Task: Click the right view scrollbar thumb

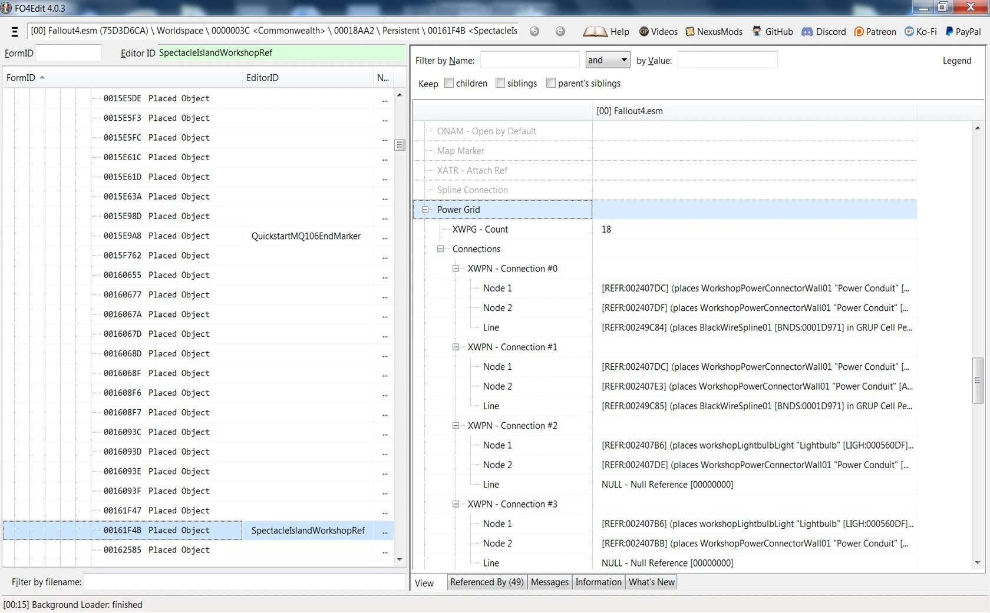Action: (978, 380)
